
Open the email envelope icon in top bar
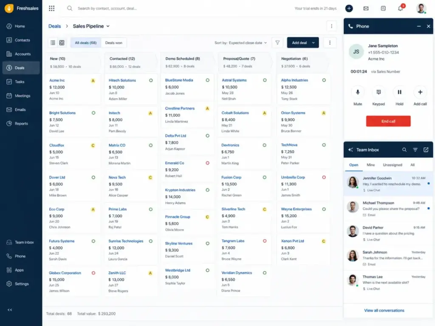[x=366, y=8]
